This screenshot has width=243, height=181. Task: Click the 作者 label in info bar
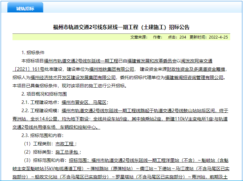158,37
